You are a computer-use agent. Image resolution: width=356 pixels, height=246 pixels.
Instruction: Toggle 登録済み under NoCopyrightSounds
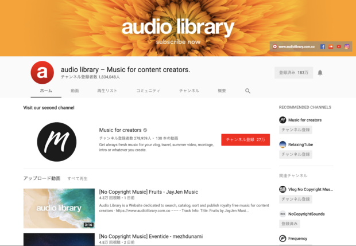(289, 224)
